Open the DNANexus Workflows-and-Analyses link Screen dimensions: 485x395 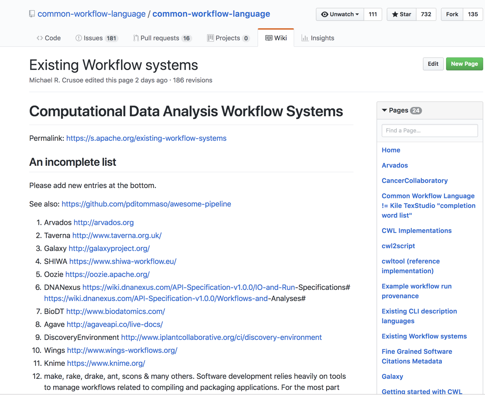156,298
